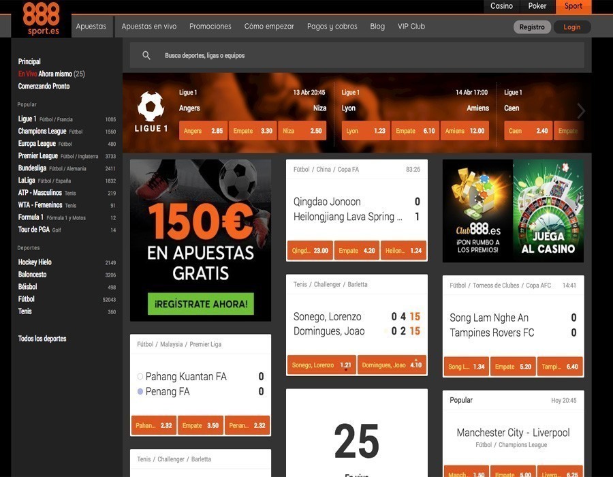Screen dimensions: 613x477
Task: Focus the search sports field
Action: point(357,55)
